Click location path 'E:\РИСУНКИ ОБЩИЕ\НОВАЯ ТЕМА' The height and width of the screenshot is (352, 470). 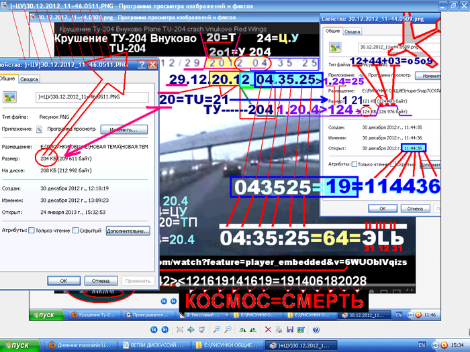coord(94,147)
